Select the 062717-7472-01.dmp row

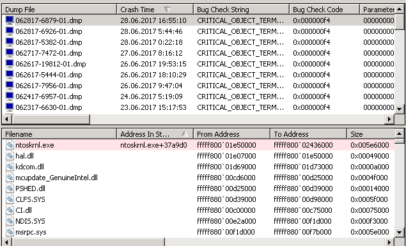[198, 53]
